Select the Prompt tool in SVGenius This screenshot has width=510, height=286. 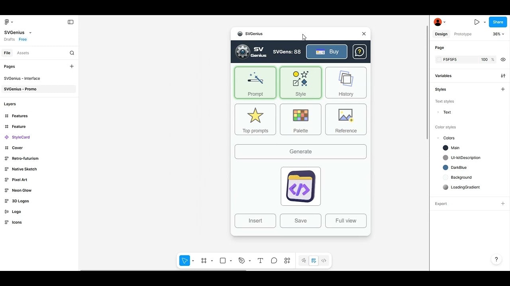[255, 83]
